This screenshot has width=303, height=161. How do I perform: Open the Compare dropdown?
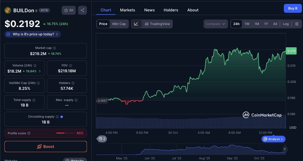216,24
